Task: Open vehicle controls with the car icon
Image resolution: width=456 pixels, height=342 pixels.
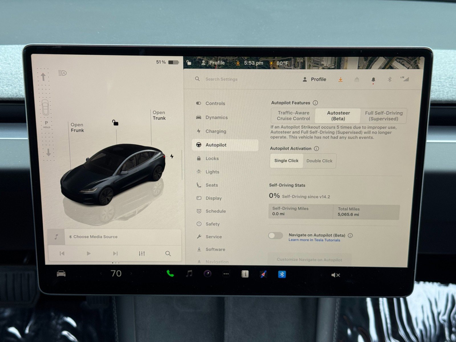Action: [61, 274]
